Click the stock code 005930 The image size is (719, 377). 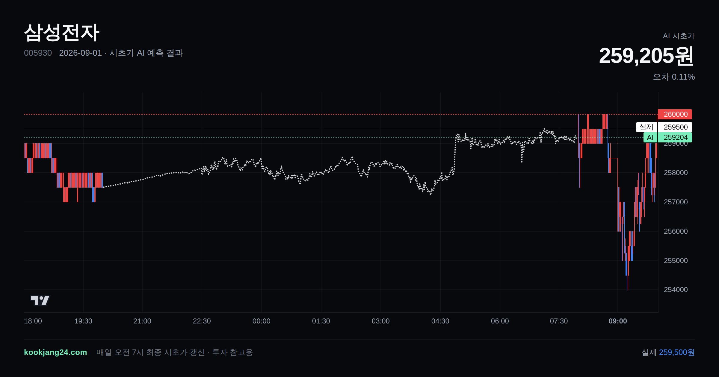point(38,53)
